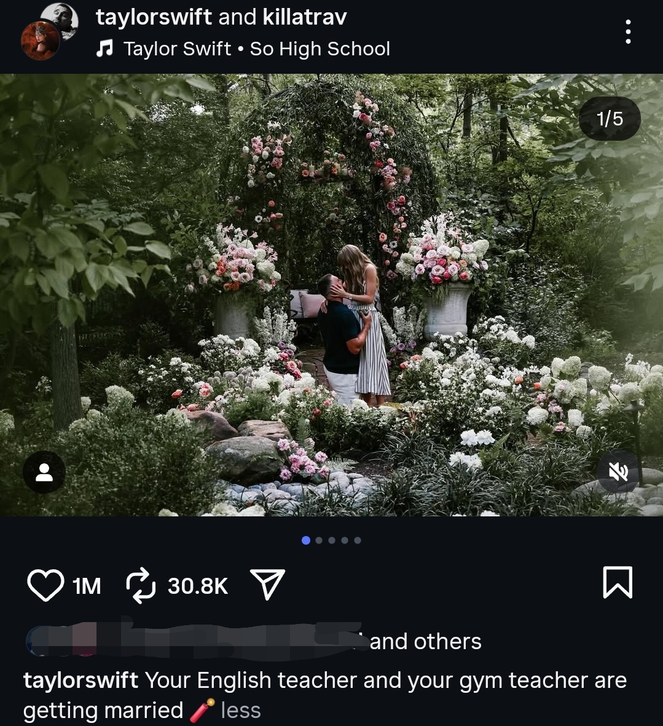Go to second carousel dot
This screenshot has height=726, width=663.
coord(319,540)
